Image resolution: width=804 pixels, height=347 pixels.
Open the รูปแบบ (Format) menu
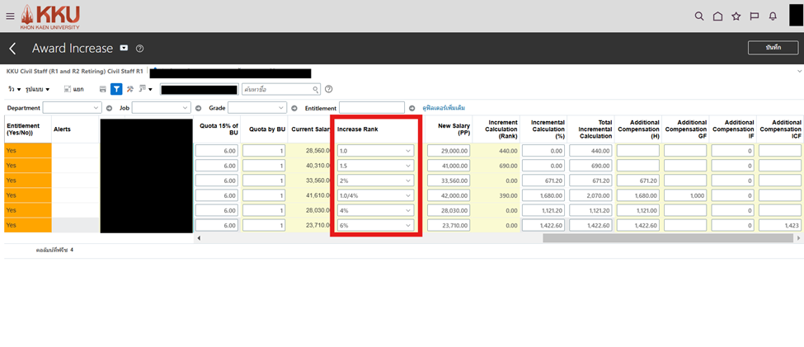tap(37, 89)
